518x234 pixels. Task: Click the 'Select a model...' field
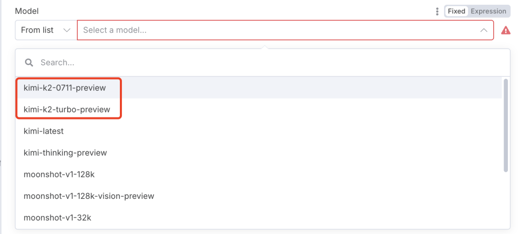(278, 30)
